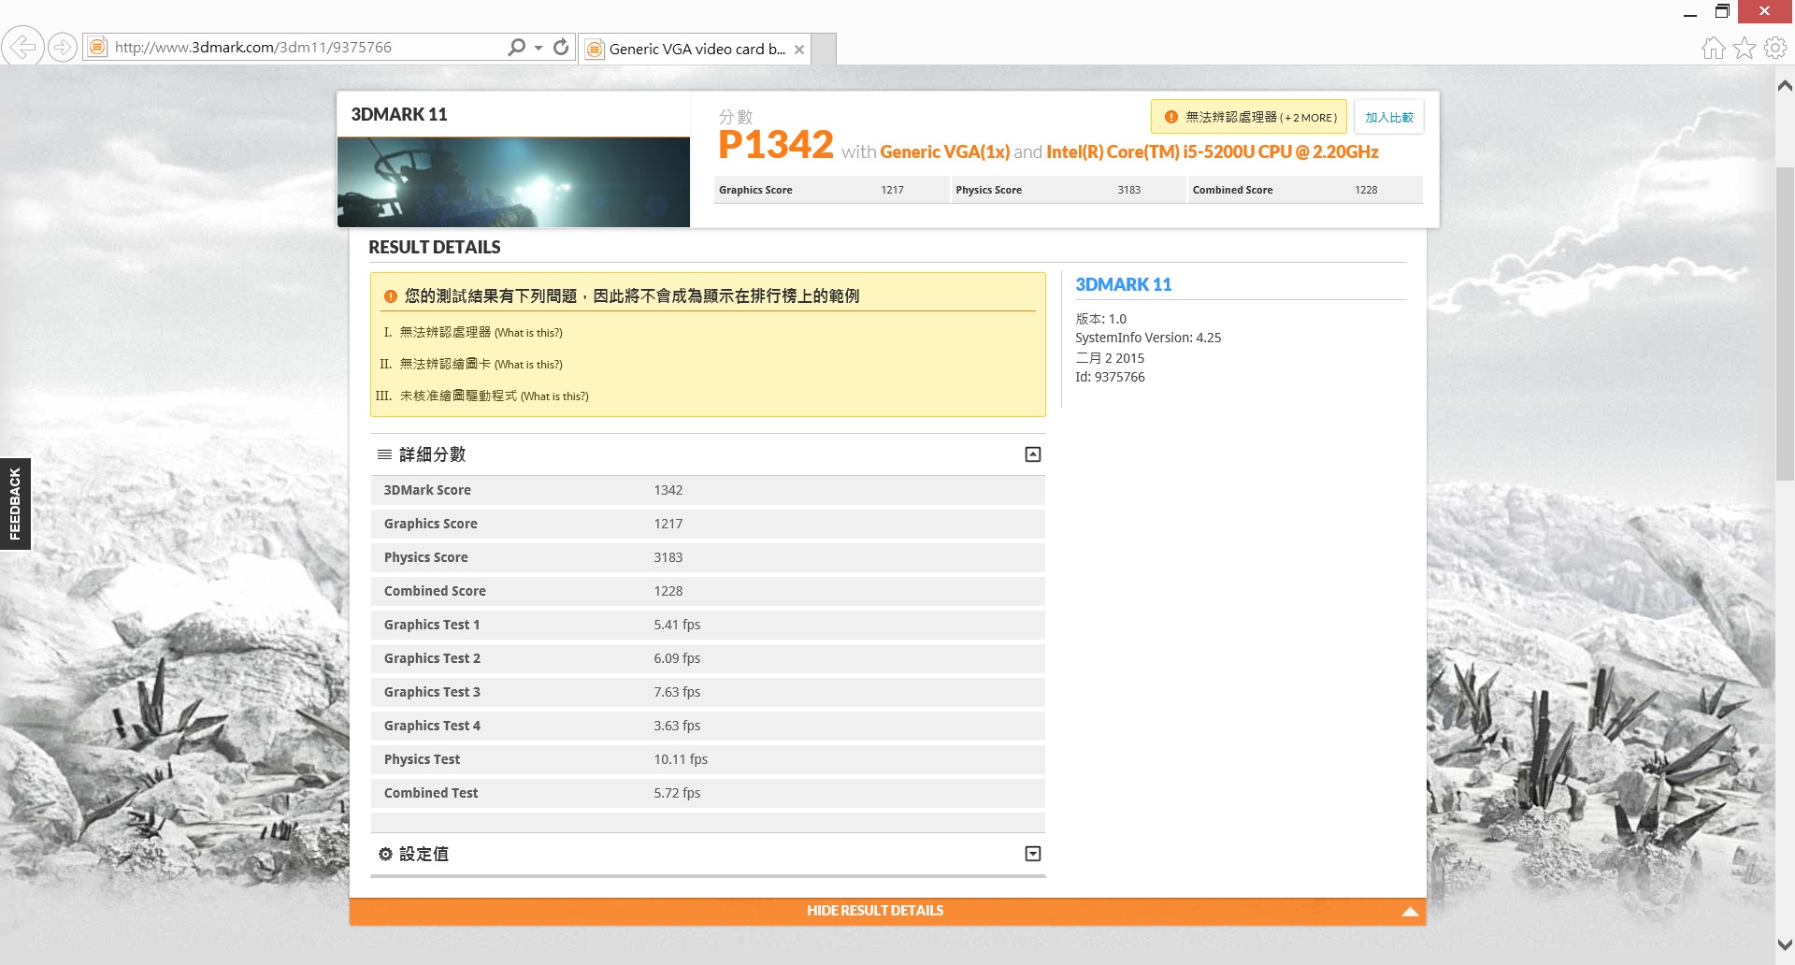Click the site icon beside the URL
Viewport: 1795px width, 965px height.
[x=97, y=47]
